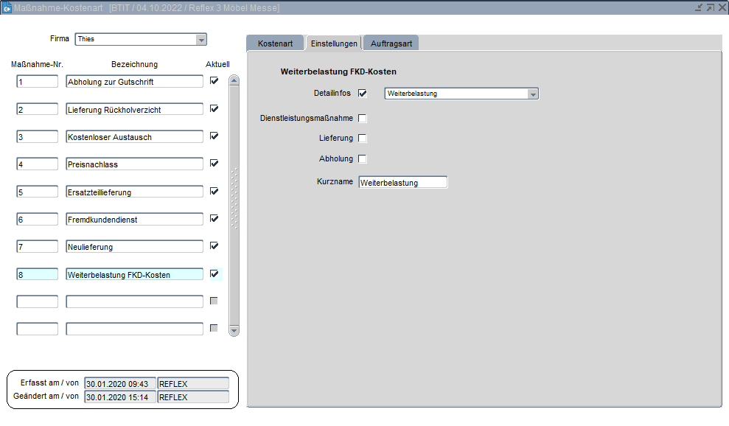
Task: Click the app icon in title bar
Action: tap(7, 7)
